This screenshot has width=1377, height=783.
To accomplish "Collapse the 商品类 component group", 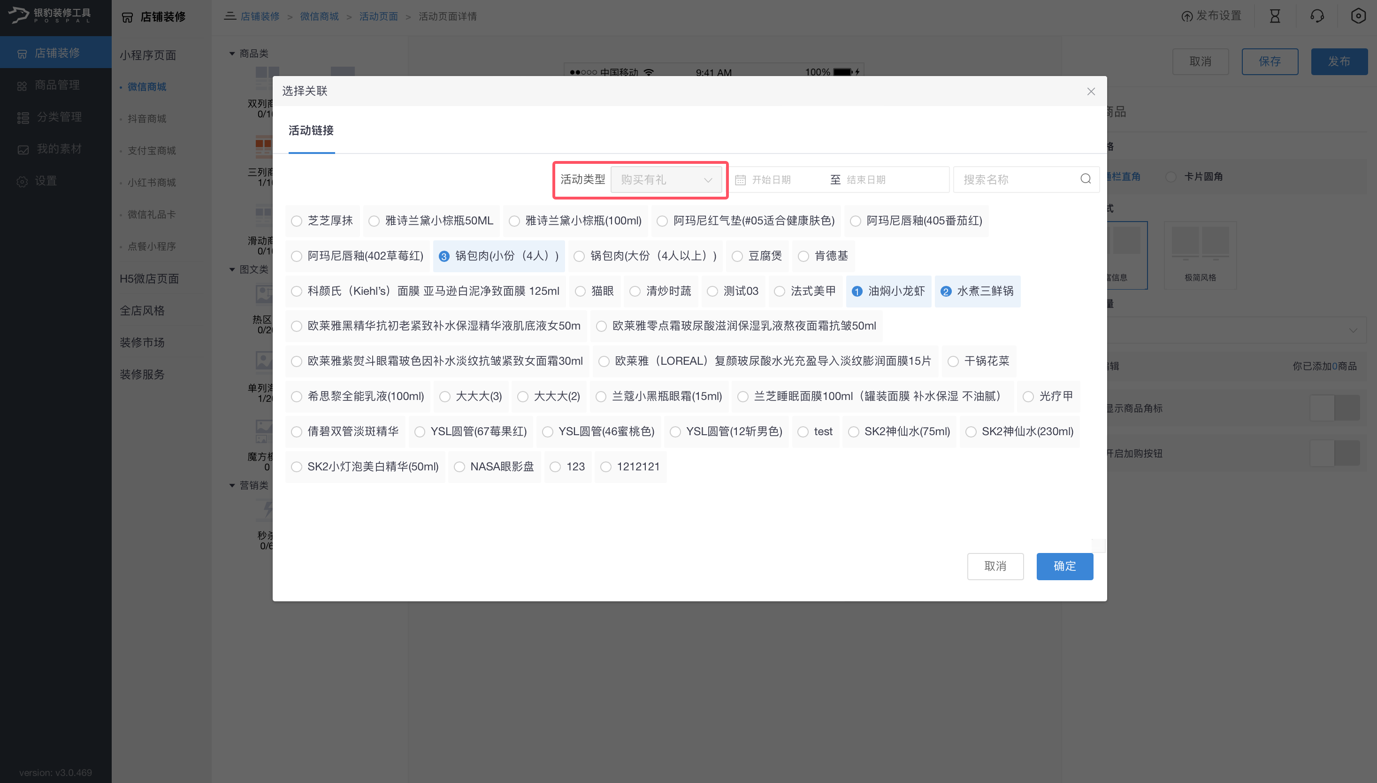I will click(232, 53).
